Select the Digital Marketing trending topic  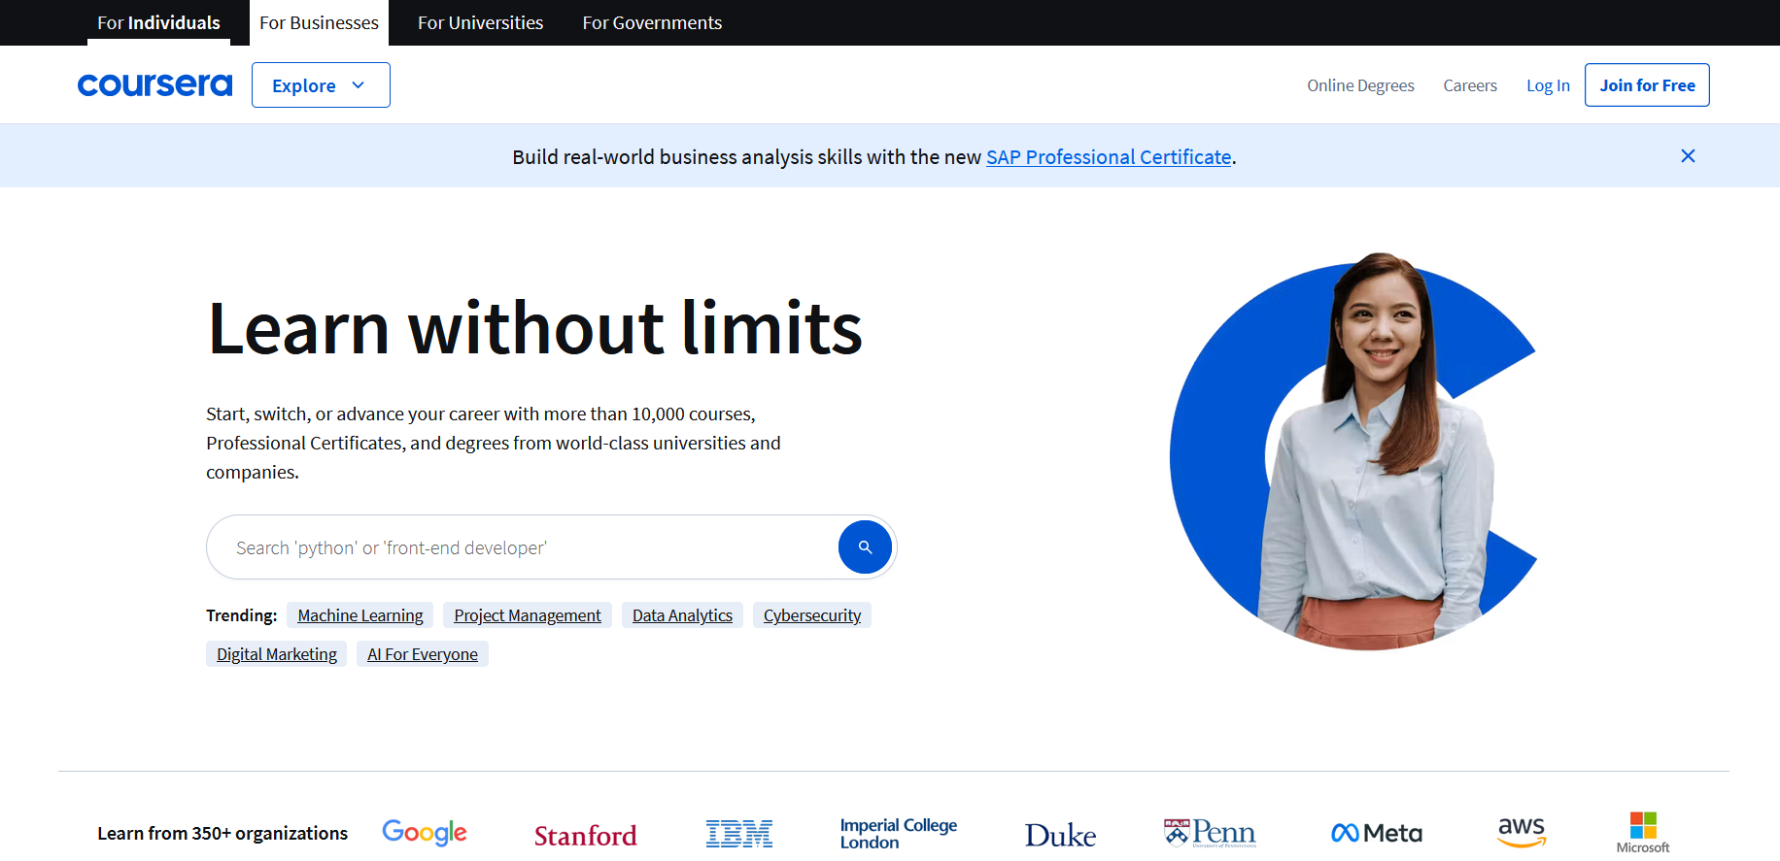(x=277, y=654)
